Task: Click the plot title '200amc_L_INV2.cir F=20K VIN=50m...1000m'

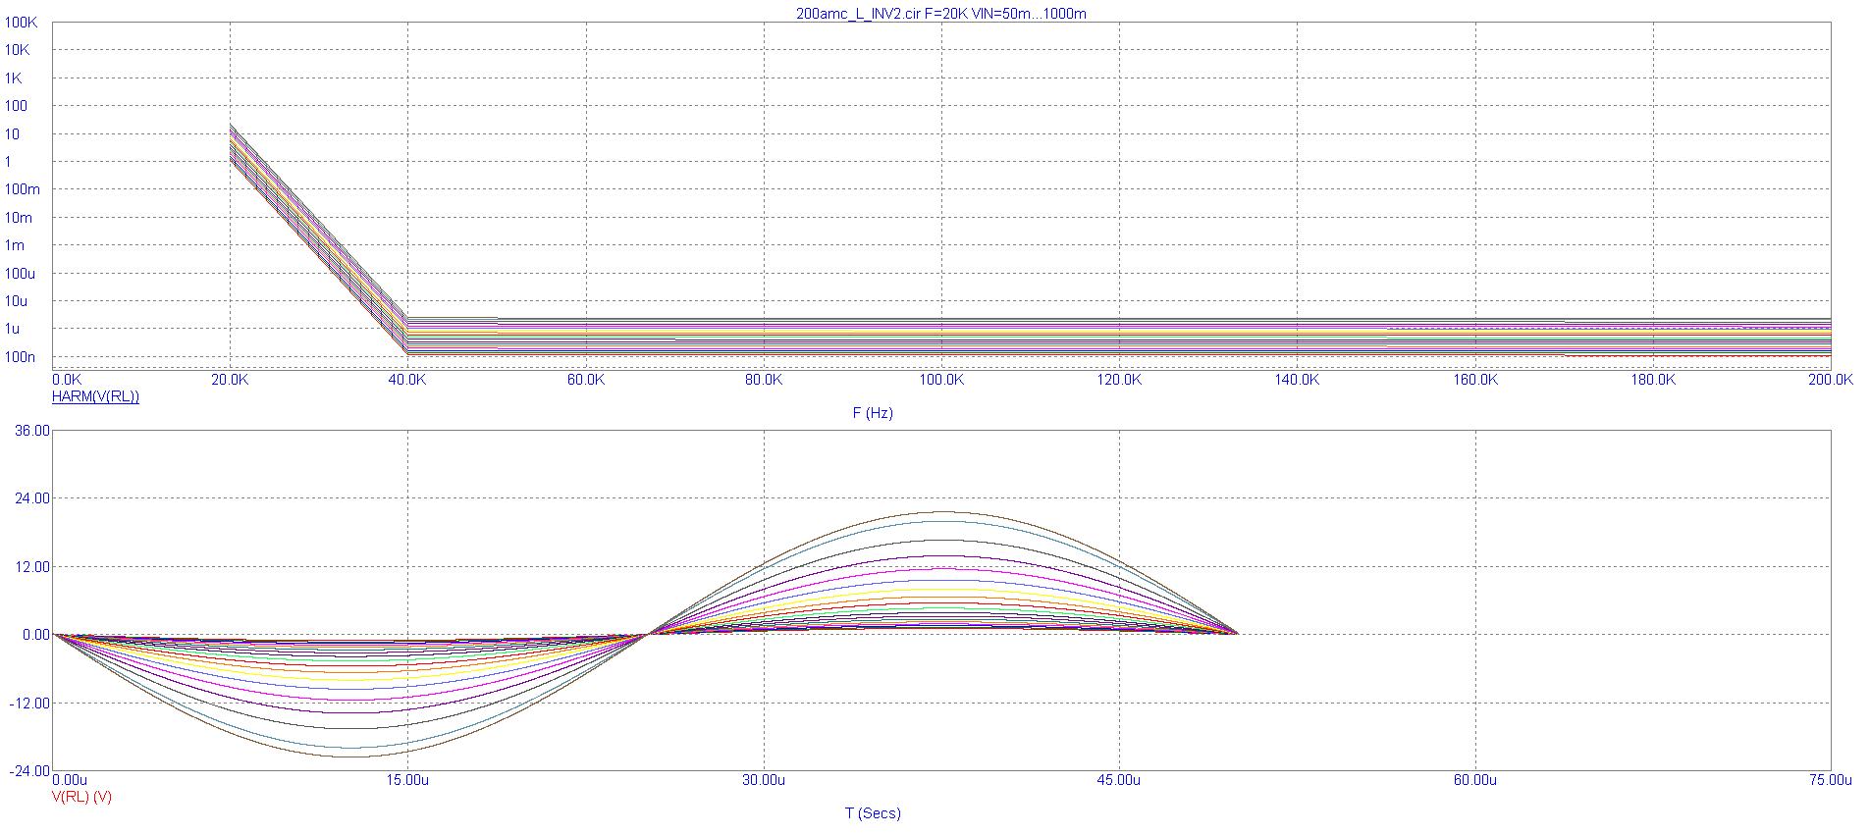Action: tap(940, 14)
